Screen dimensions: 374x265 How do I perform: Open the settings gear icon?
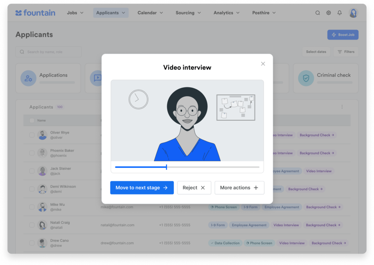[x=328, y=12]
